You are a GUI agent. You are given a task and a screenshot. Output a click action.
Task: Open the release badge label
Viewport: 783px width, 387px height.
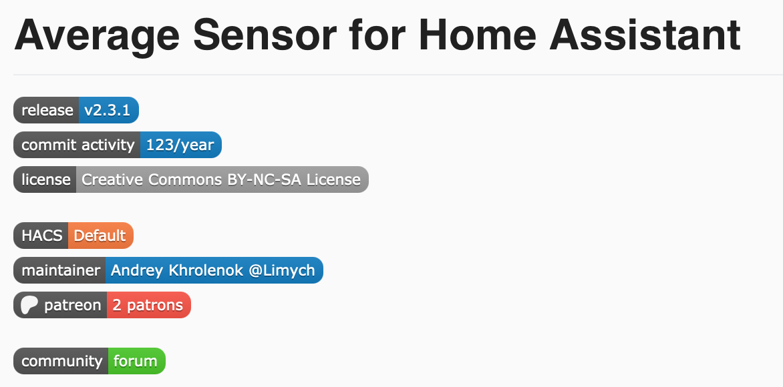pos(47,110)
